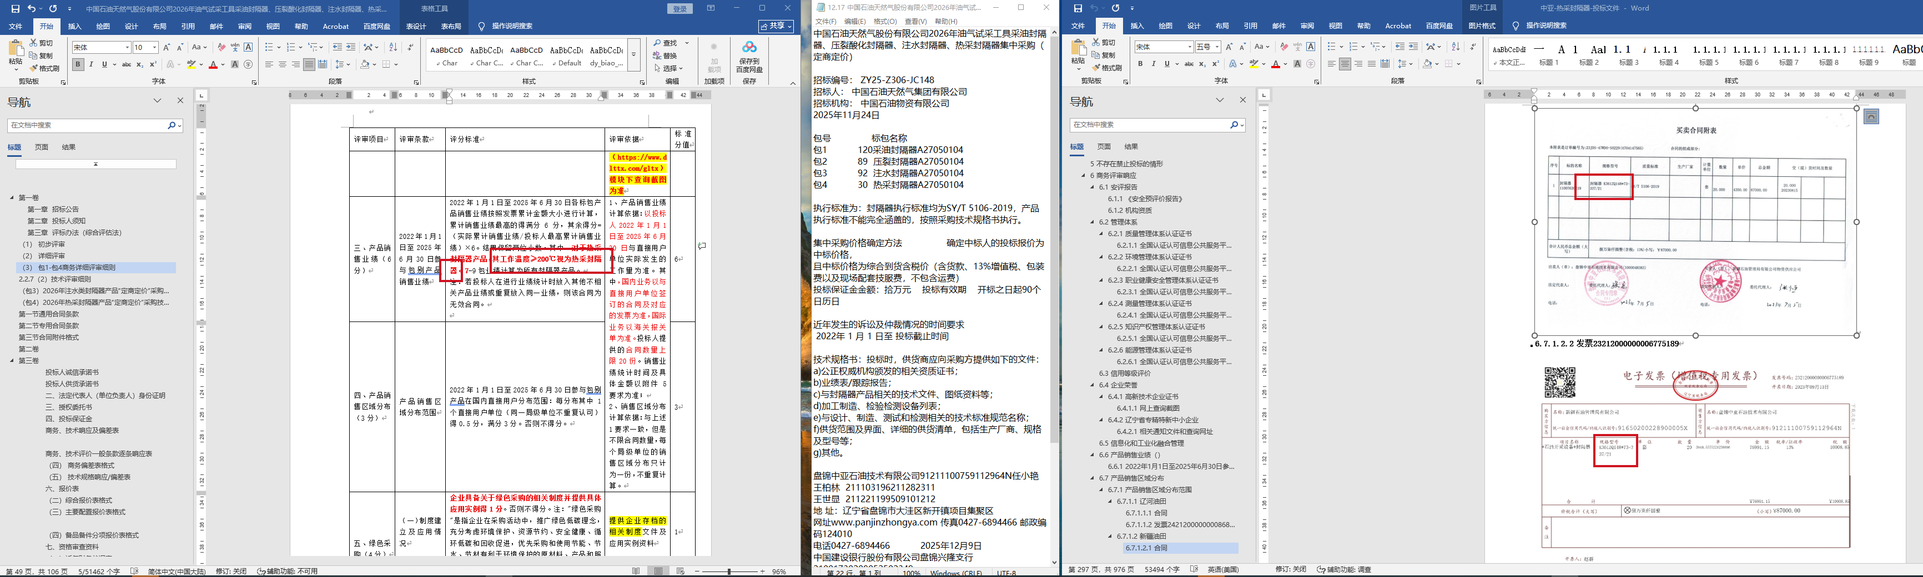Increase indent in left Word window
Viewport: 1923px width, 577px height.
[351, 48]
